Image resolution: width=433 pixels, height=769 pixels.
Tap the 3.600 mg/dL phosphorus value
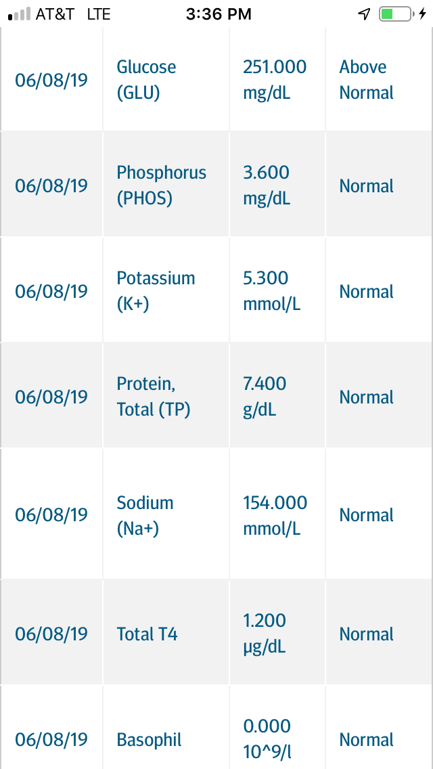[x=267, y=185]
